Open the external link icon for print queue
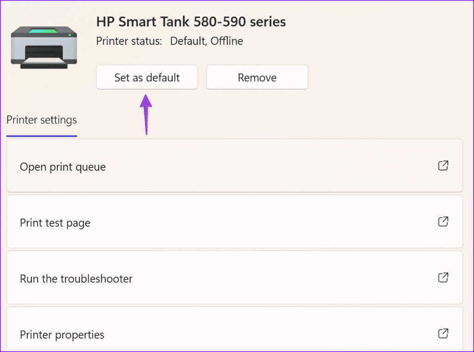 [443, 166]
